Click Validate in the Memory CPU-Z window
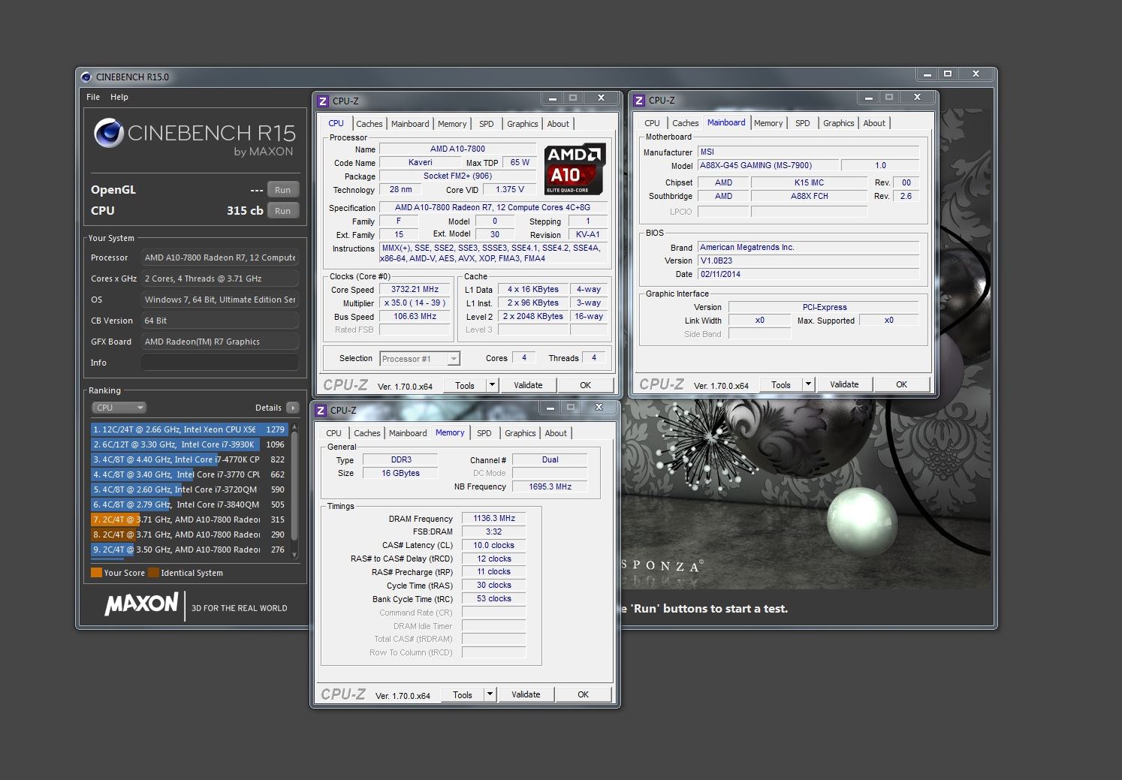This screenshot has height=780, width=1122. pos(526,694)
